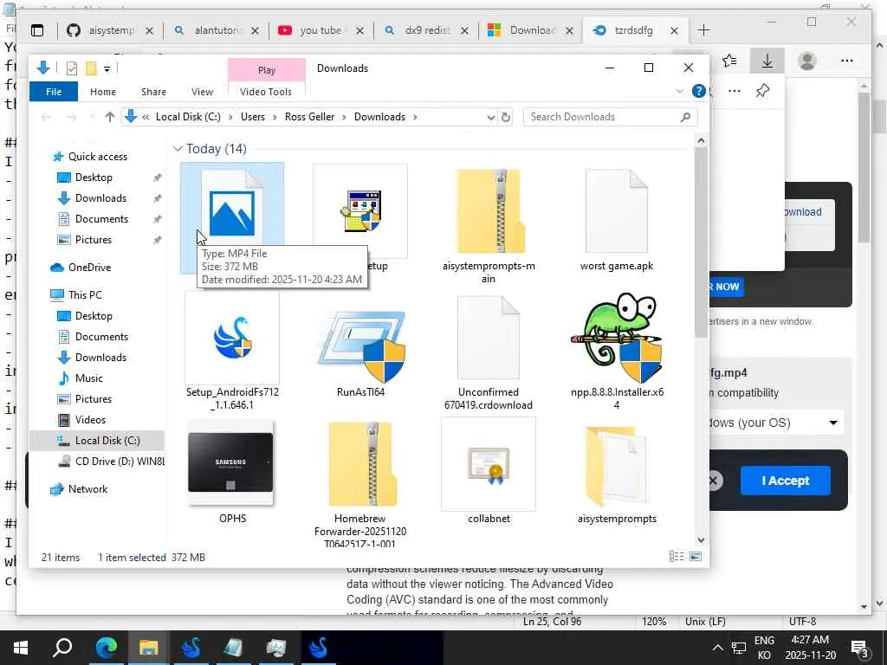Open more options in Edge downloads panel

(735, 90)
